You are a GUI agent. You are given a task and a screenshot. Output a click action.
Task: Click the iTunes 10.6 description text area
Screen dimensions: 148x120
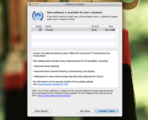[x=75, y=69]
